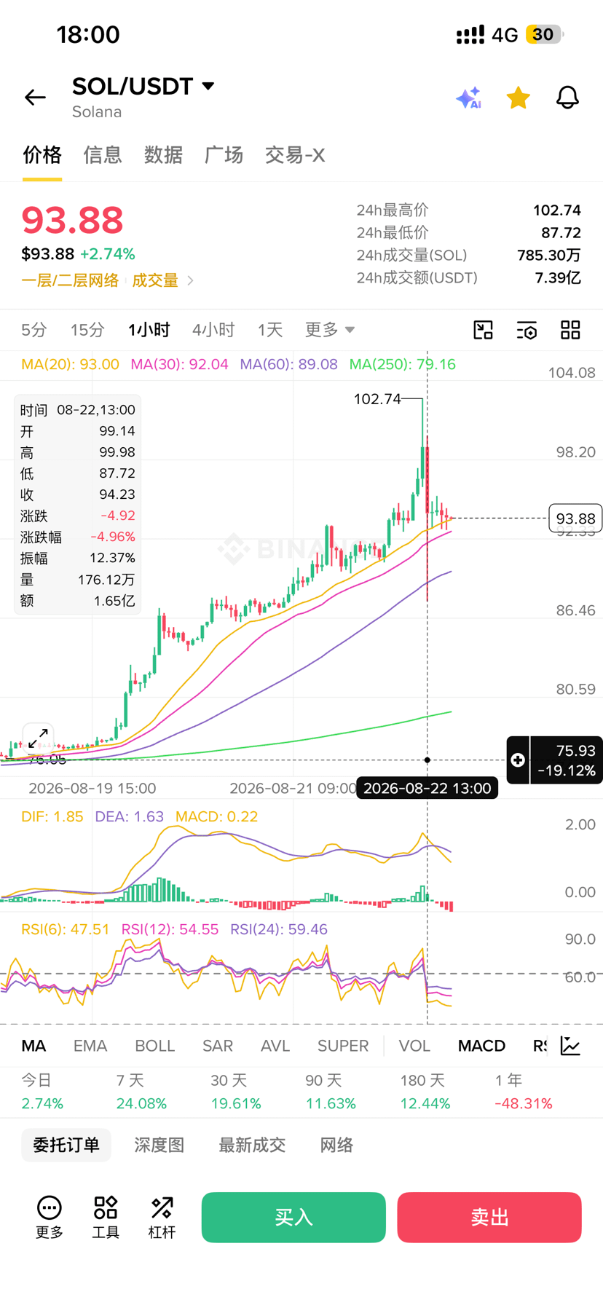
Task: Open the 杠杆 margin icon
Action: coord(162,1217)
